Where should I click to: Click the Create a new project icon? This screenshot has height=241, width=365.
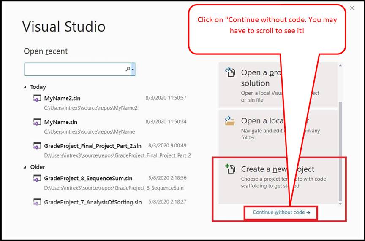(x=230, y=169)
